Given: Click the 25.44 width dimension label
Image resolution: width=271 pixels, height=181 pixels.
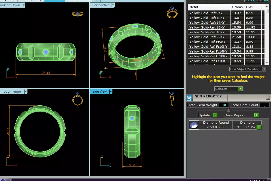Looking at the screenshot, I should 46,73.
